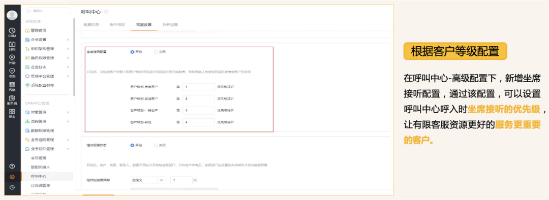The width and height of the screenshot is (549, 200).
Task: Click the sidebar search input field
Action: click(x=48, y=11)
